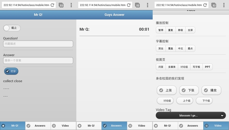Click the 静音 mute button
Screen dimensions: 229x130
[181, 30]
